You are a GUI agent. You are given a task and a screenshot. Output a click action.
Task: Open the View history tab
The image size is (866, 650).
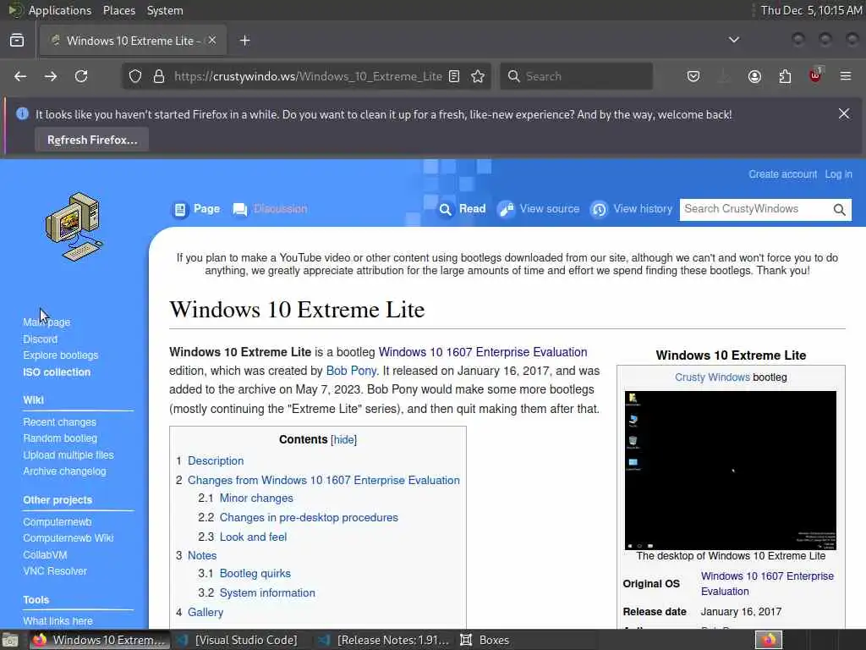tap(631, 209)
